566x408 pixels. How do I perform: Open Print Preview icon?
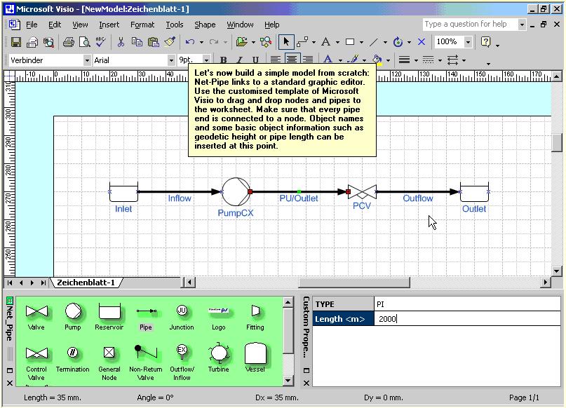pos(85,42)
